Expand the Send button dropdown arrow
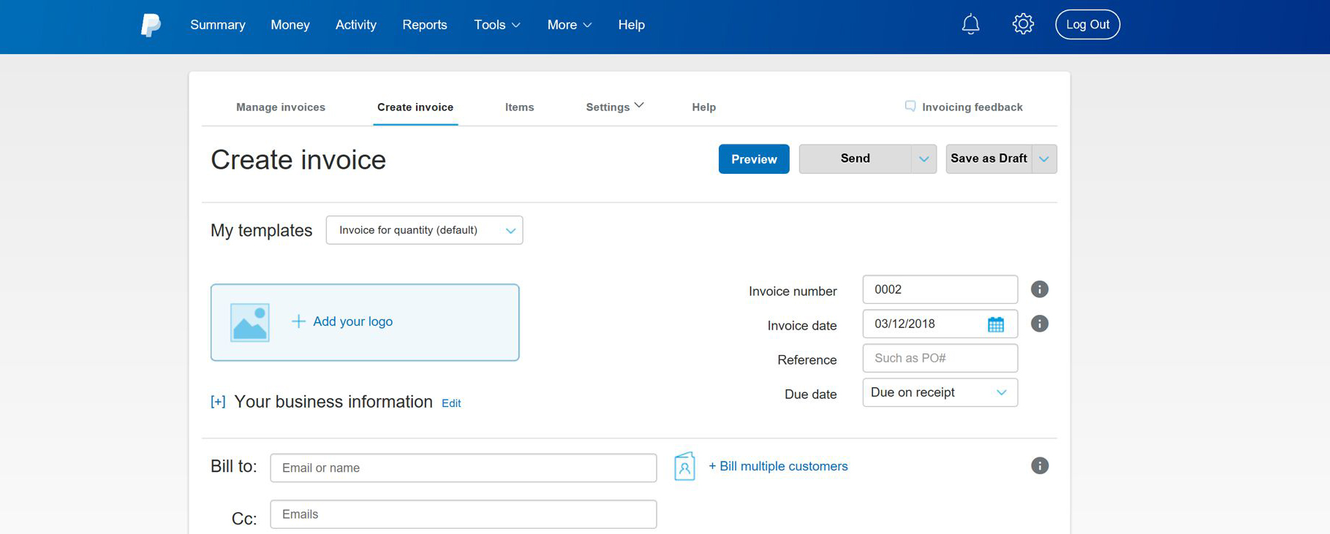Viewport: 1330px width, 534px height. click(x=923, y=159)
